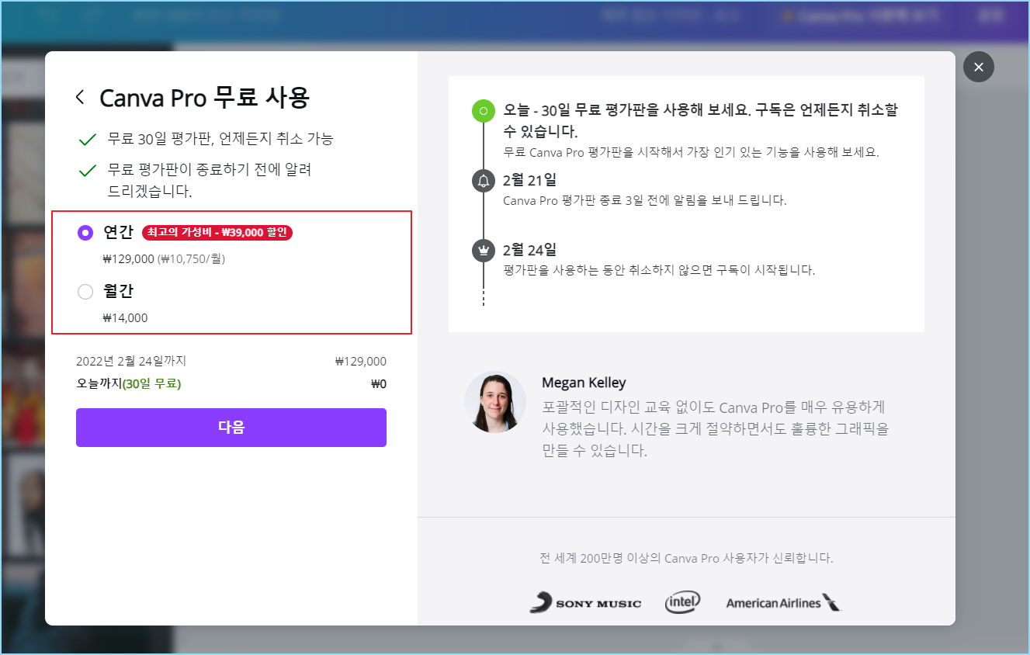
Task: Click the green checkmark beside 무료 평가판이 종료하기
Action: (x=87, y=170)
